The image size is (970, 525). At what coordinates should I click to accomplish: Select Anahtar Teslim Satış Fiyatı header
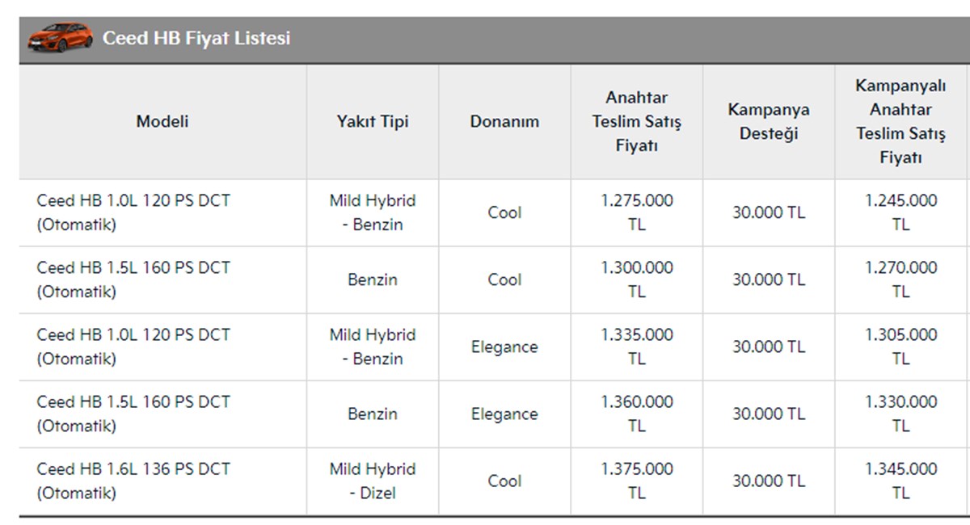click(x=637, y=121)
